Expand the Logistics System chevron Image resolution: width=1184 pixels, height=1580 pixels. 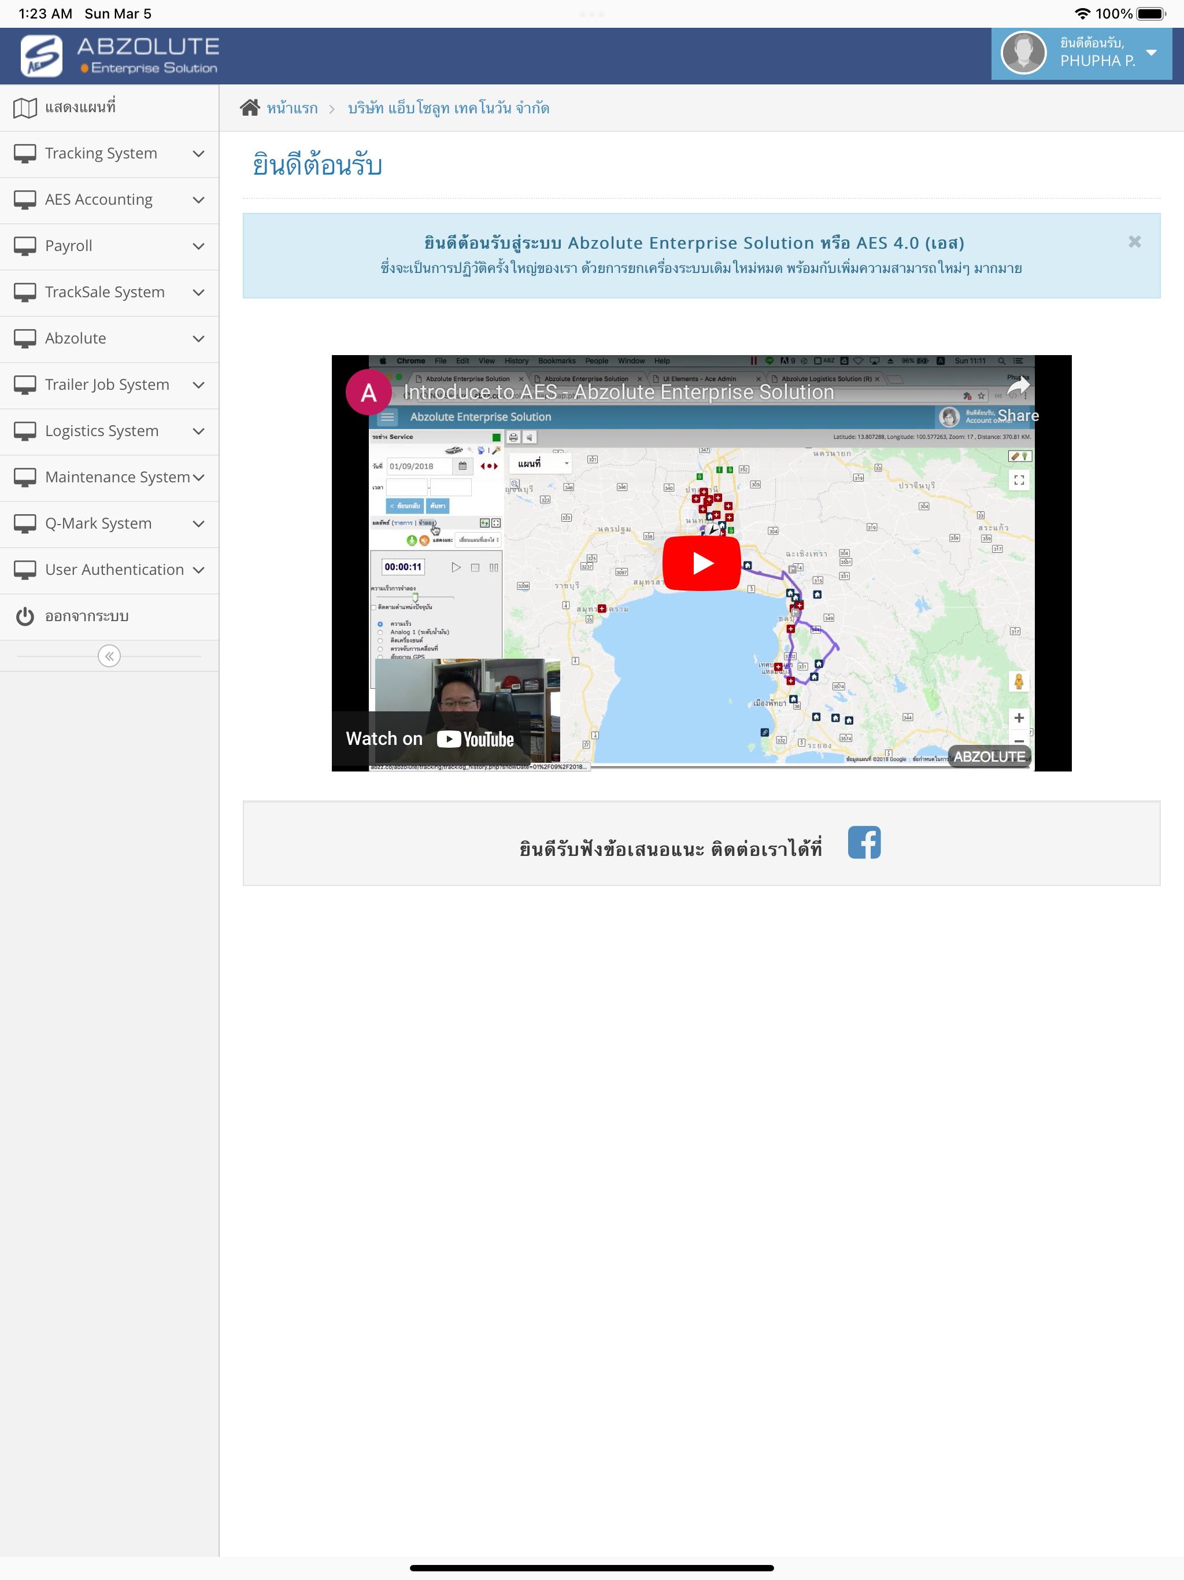click(x=198, y=431)
